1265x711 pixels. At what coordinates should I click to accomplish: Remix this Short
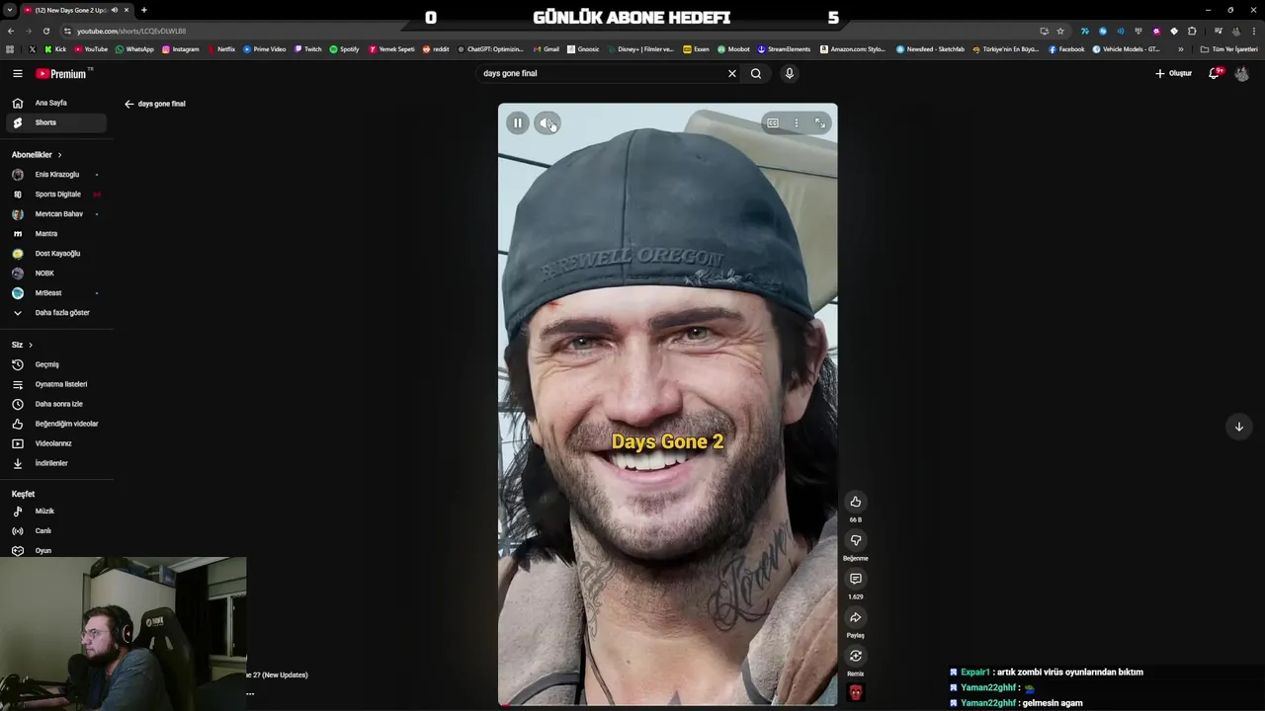(x=856, y=656)
